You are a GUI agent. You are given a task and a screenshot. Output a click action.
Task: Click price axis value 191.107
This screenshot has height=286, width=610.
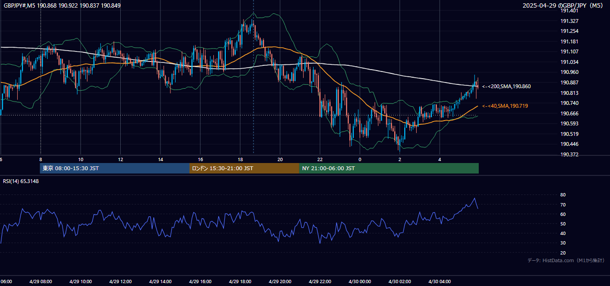point(569,51)
